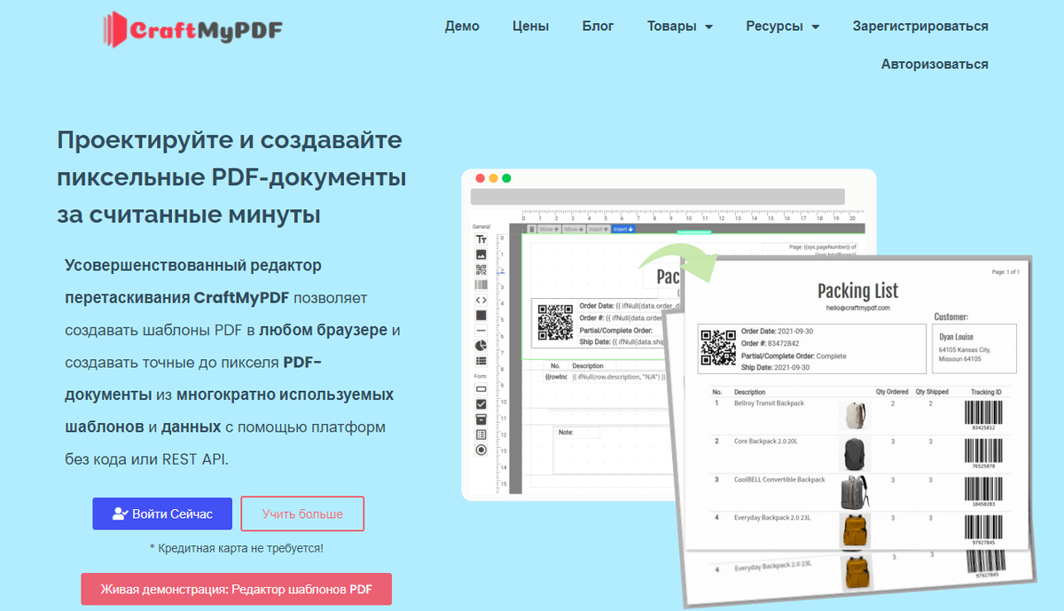Image resolution: width=1064 pixels, height=611 pixels.
Task: Select the Rectangle shape tool
Action: coord(480,315)
